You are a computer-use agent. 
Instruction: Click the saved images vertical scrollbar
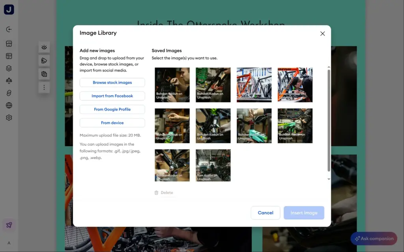tap(329, 120)
